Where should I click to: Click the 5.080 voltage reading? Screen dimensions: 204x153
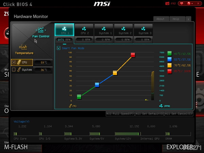pos(96,126)
